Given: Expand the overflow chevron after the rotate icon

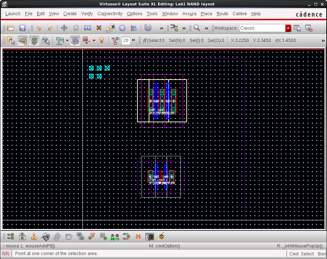Looking at the screenshot, I should 161,28.
